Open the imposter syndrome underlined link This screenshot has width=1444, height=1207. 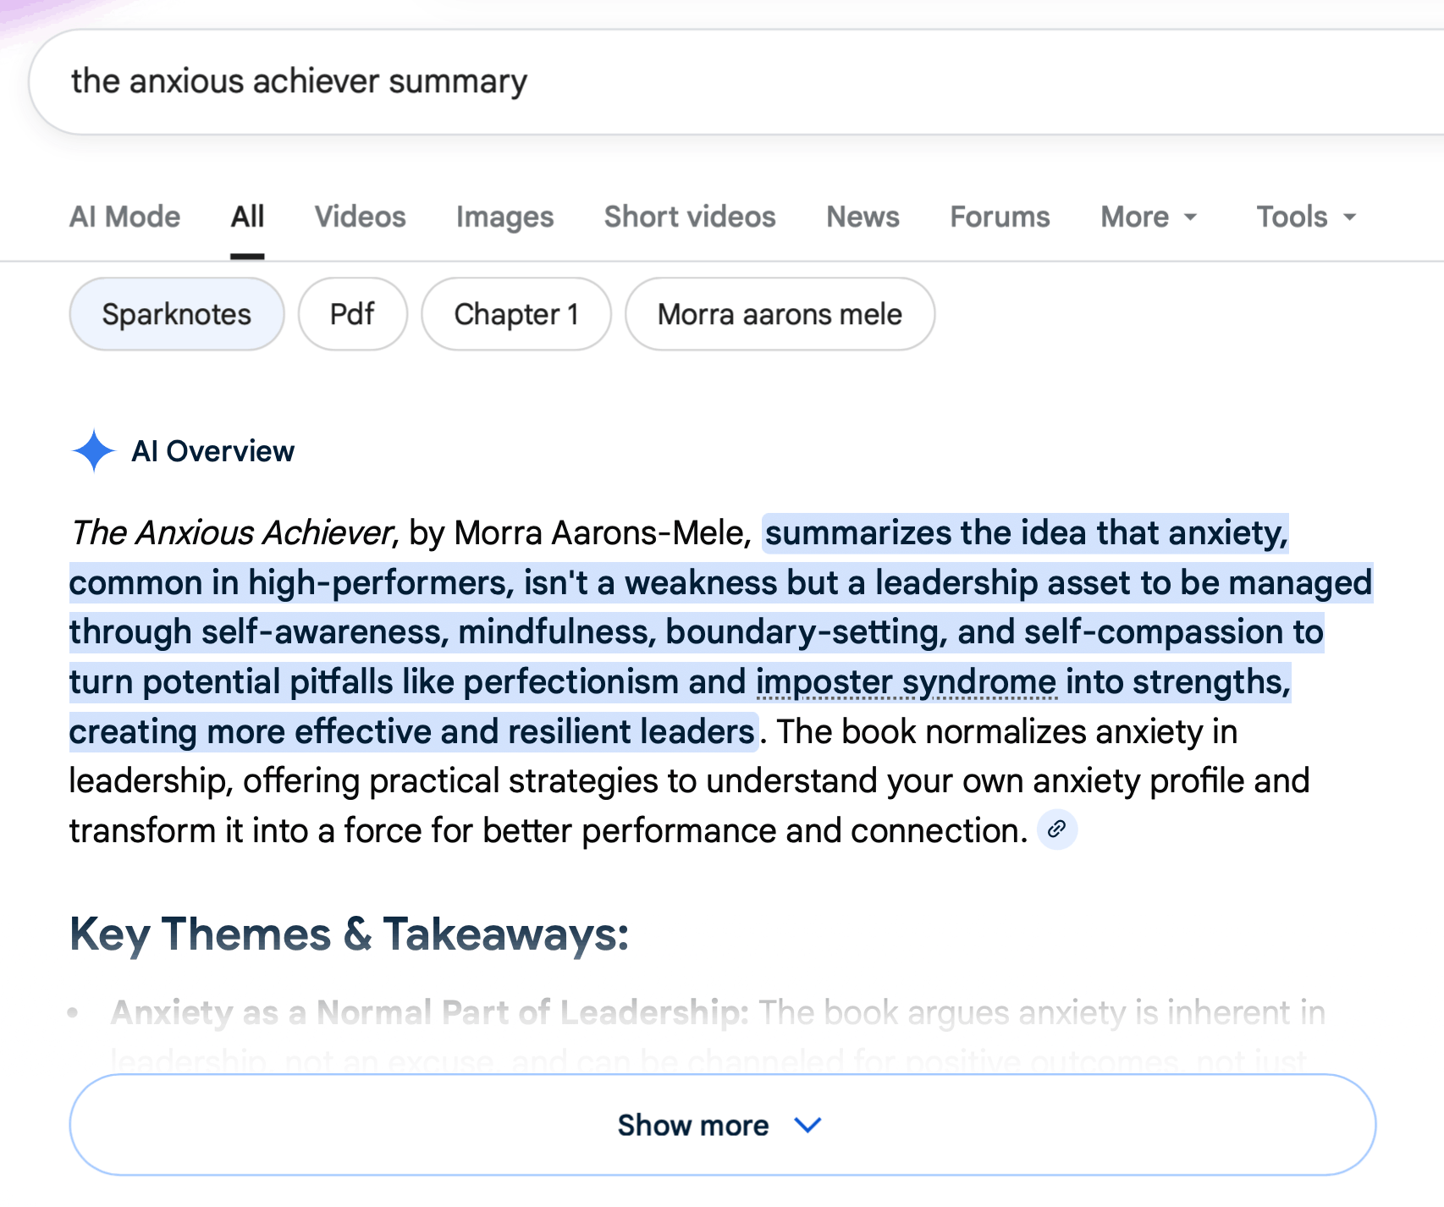(x=906, y=681)
